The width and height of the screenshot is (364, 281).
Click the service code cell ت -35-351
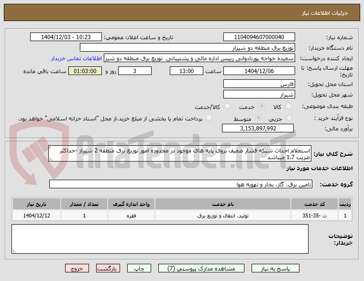coord(314,216)
